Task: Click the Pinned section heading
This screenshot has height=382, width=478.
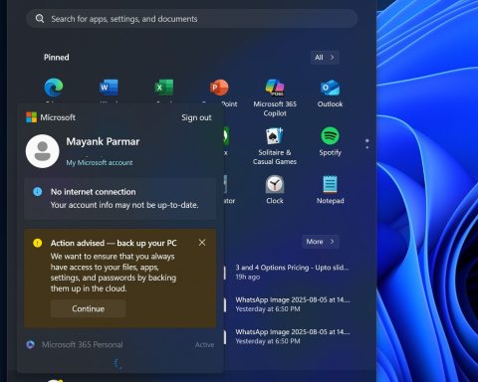Action: click(x=57, y=58)
